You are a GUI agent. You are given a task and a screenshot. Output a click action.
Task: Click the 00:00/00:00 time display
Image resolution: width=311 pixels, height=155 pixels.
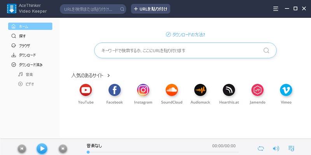click(x=224, y=146)
